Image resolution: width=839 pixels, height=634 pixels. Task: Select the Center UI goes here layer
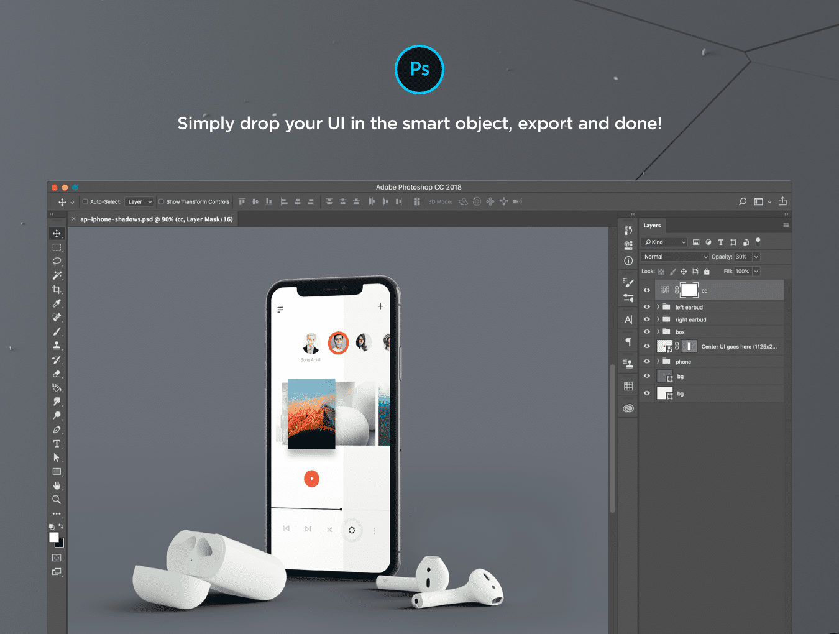pos(738,347)
